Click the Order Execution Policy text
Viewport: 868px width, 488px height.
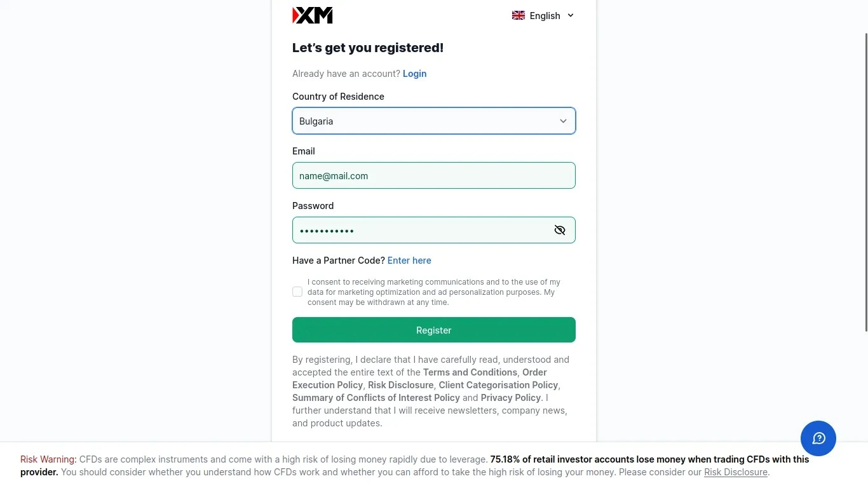(327, 384)
